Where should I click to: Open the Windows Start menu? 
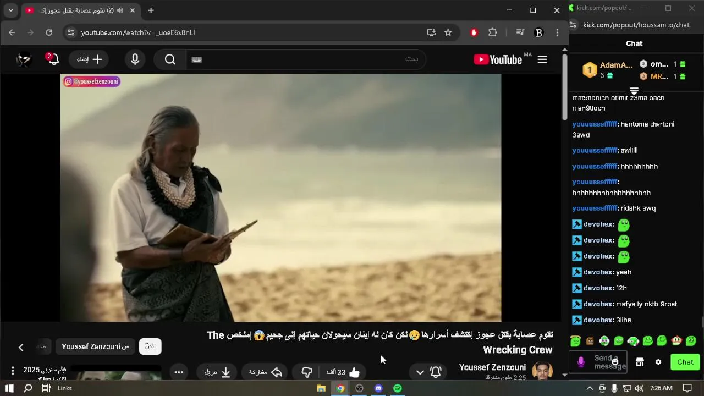click(x=9, y=388)
